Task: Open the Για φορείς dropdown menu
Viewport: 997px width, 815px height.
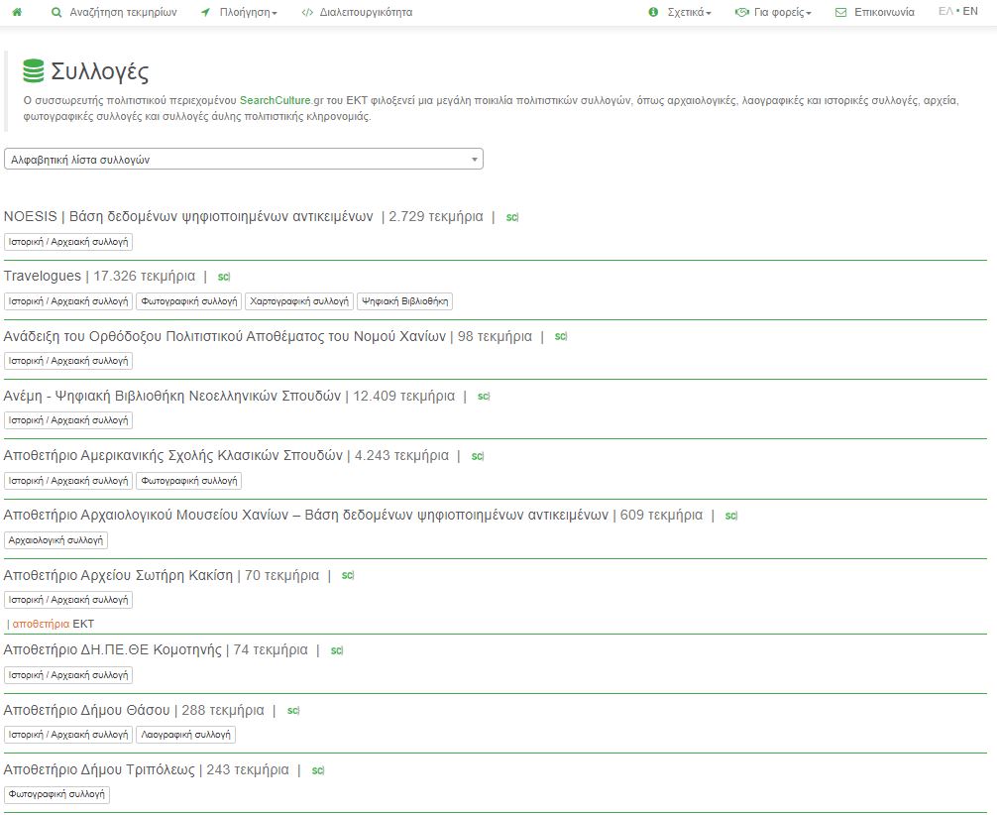Action: [x=773, y=13]
